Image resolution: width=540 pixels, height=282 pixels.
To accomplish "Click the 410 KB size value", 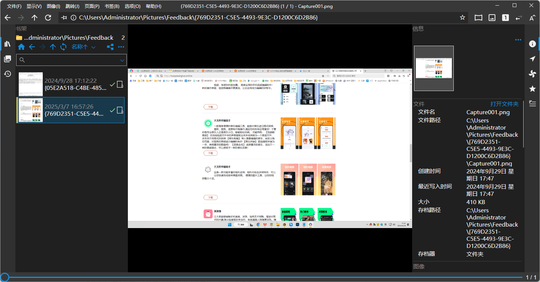I will [476, 202].
